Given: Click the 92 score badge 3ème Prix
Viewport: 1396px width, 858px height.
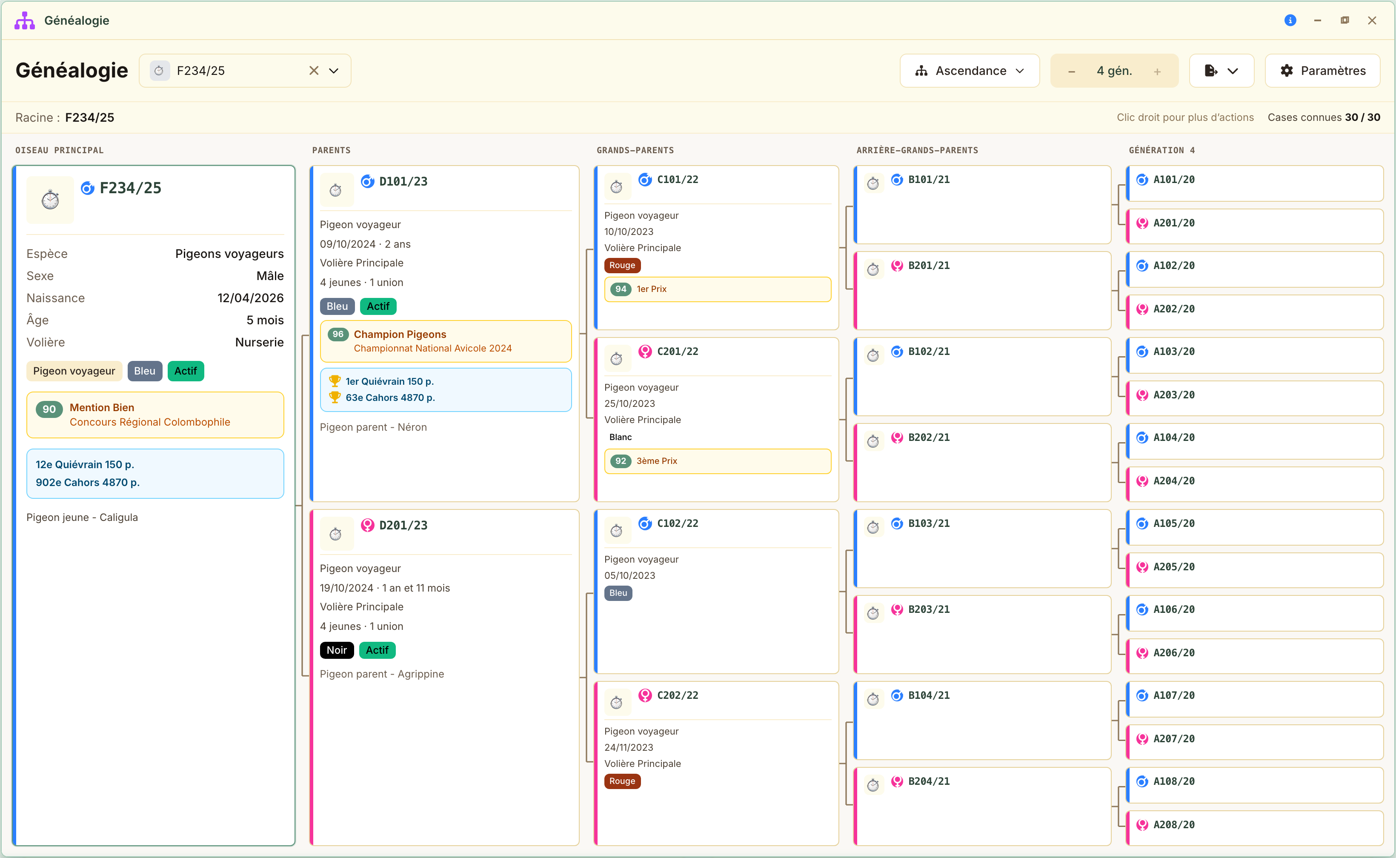Looking at the screenshot, I should 621,461.
